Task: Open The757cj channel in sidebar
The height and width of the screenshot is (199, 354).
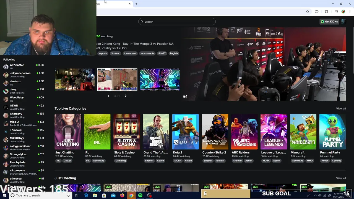Action: tap(24, 132)
